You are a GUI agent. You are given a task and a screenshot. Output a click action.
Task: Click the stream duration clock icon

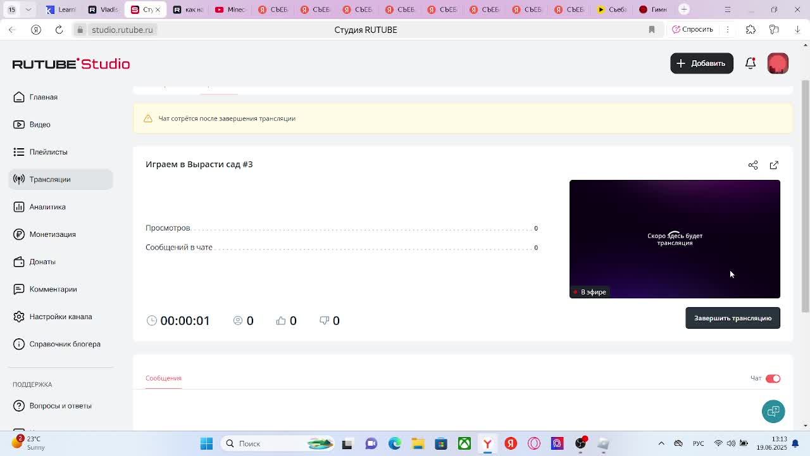(152, 320)
